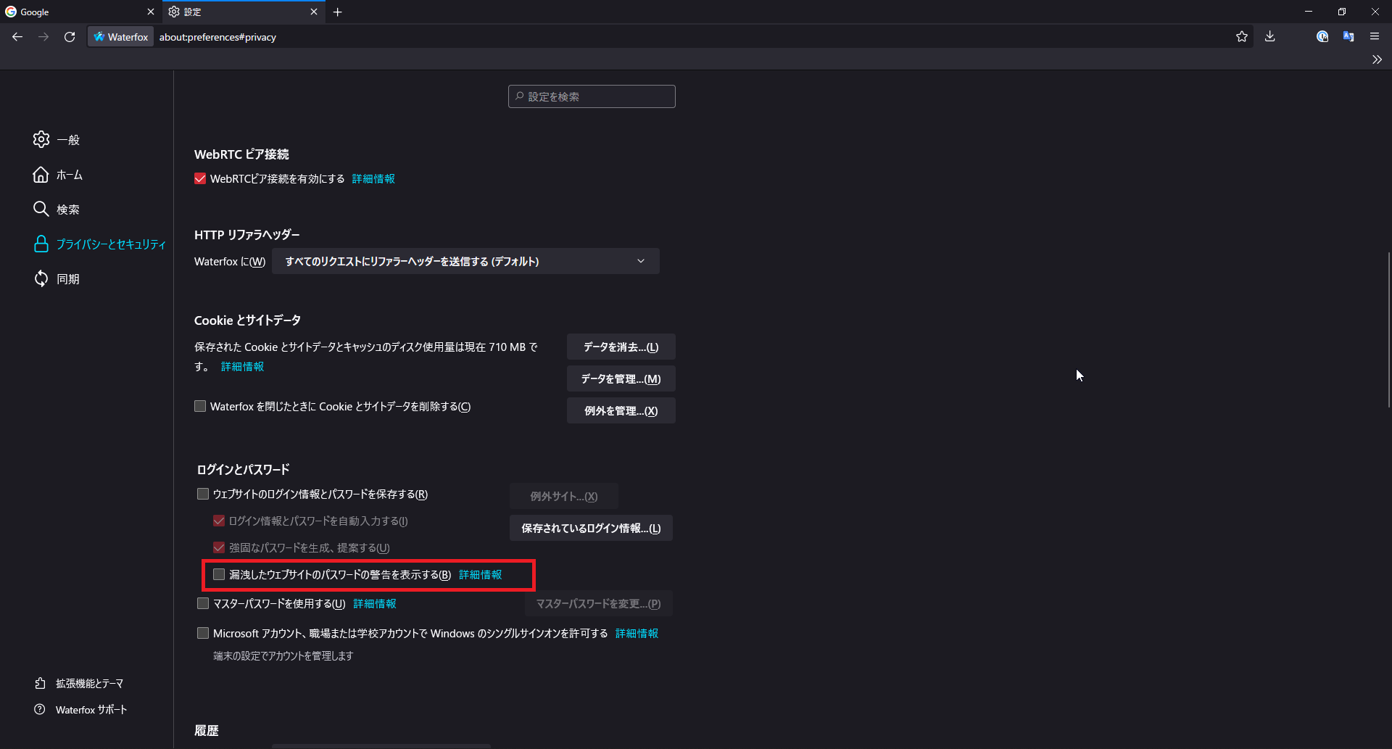Click the padlock icon for privacy
Viewport: 1392px width, 749px height.
pyautogui.click(x=41, y=244)
